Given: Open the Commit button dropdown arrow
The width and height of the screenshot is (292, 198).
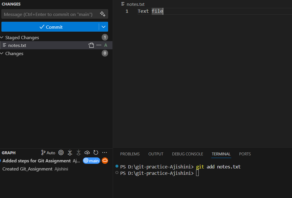Looking at the screenshot, I should point(104,27).
